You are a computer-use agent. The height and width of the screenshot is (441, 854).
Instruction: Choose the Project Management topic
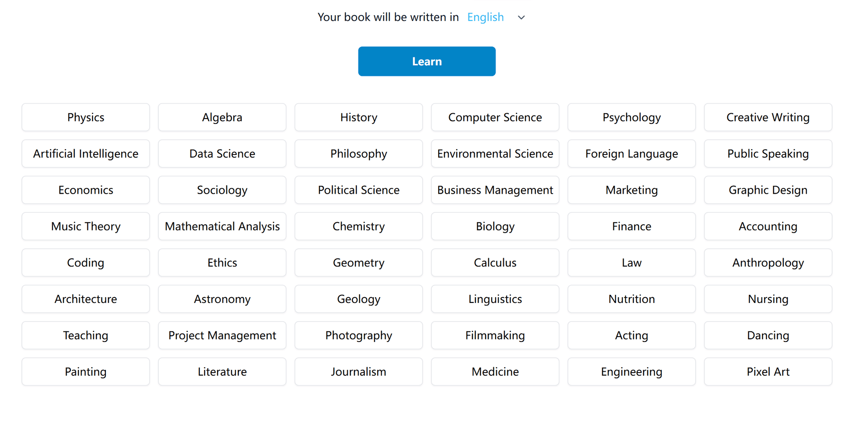222,336
